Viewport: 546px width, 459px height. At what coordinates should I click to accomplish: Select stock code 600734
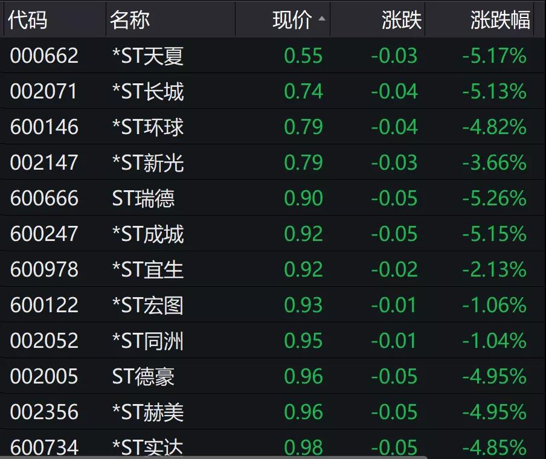click(x=44, y=448)
